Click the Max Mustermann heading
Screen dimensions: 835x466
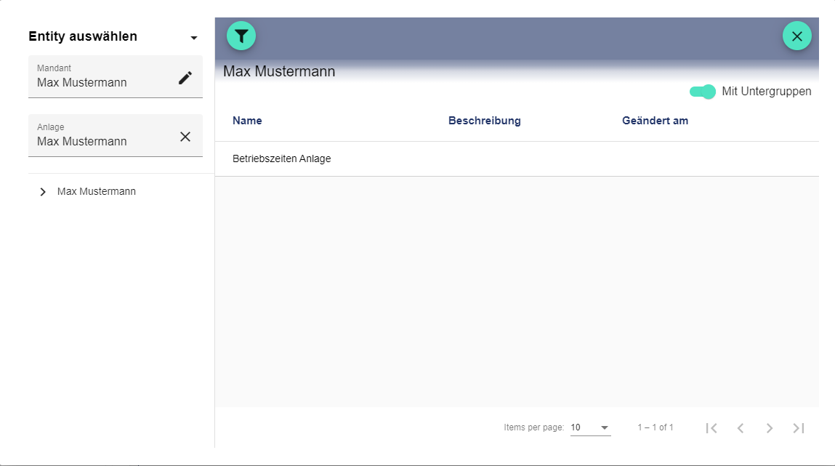pyautogui.click(x=278, y=71)
